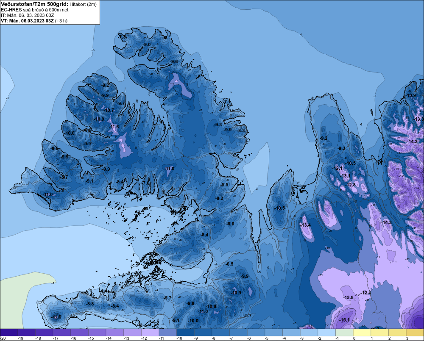Click the legend swatch right of label 3
424x341 pixels.
[x=415, y=332]
